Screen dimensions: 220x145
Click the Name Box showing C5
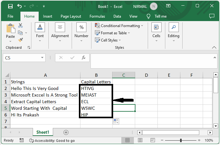click(22, 58)
